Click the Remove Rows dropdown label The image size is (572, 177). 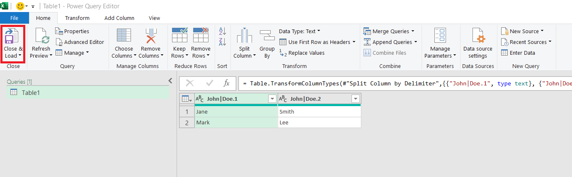tap(201, 52)
